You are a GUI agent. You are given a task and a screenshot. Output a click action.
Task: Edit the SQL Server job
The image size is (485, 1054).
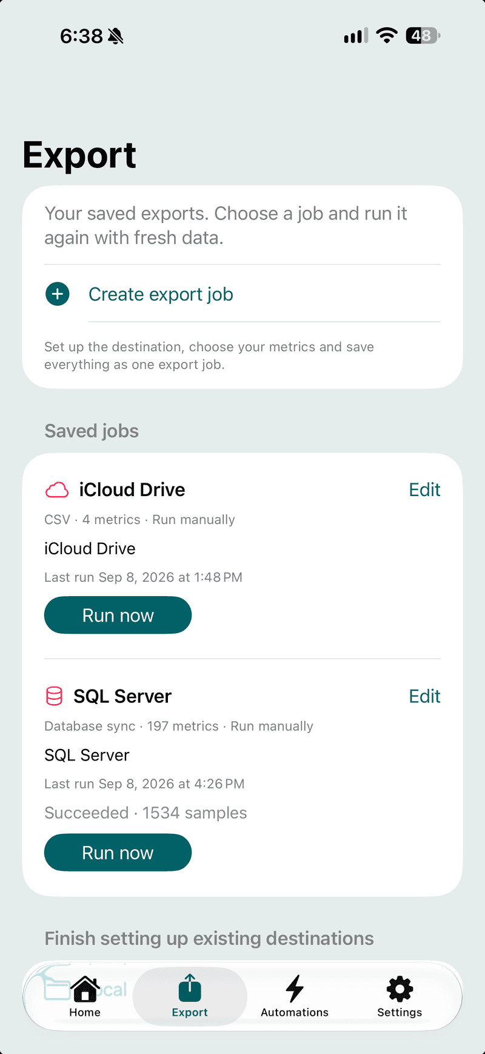pyautogui.click(x=424, y=696)
